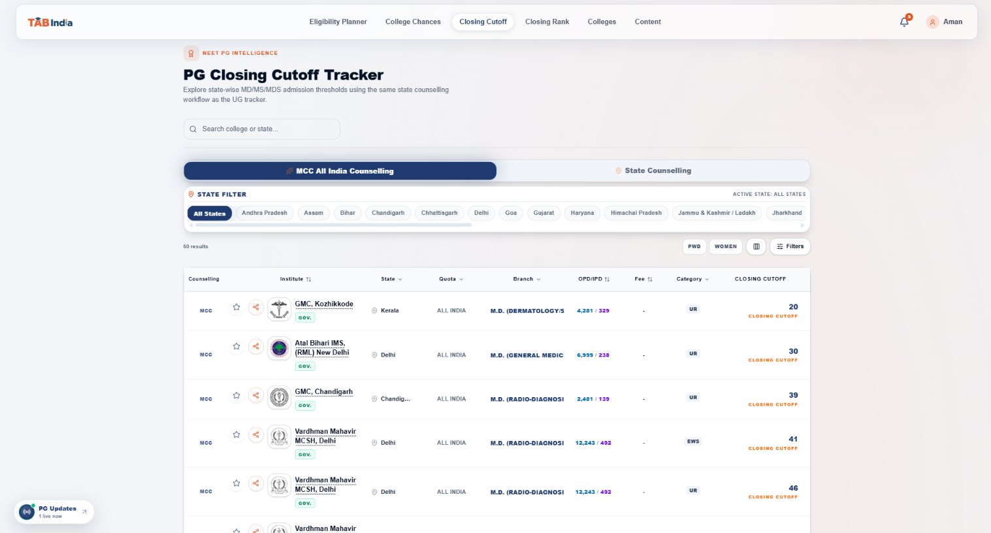Viewport: 991px width, 533px height.
Task: Share the Atal Bihari IMS row
Action: pyautogui.click(x=255, y=346)
